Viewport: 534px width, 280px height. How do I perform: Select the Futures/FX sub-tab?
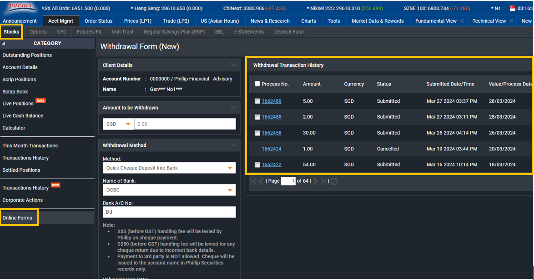89,32
